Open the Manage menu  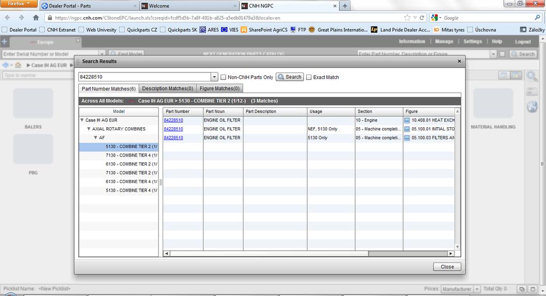pyautogui.click(x=444, y=42)
